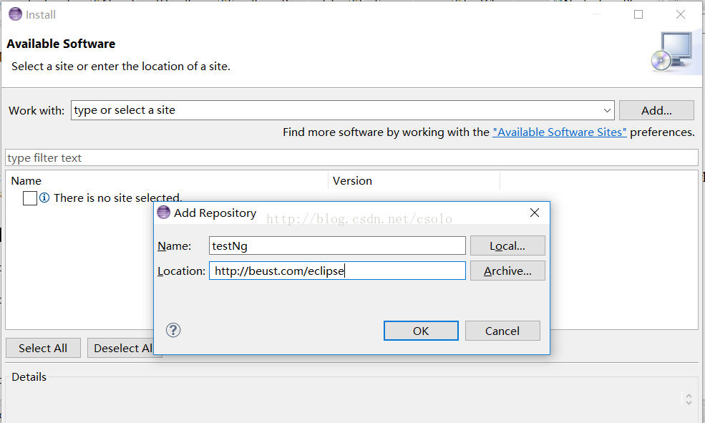
Task: Click the info icon beside no site message
Action: tap(44, 198)
